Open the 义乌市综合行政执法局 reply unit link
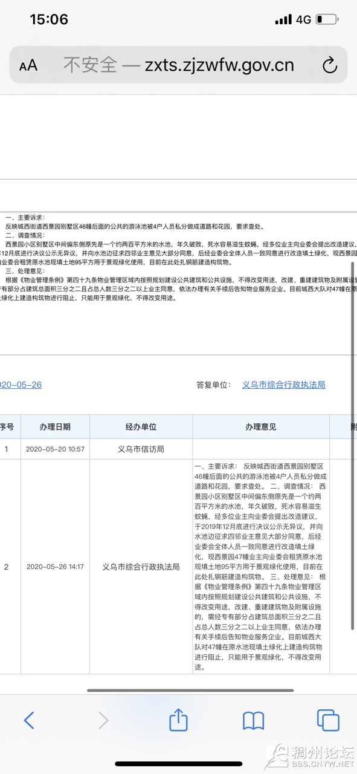The width and height of the screenshot is (357, 774). tap(283, 385)
